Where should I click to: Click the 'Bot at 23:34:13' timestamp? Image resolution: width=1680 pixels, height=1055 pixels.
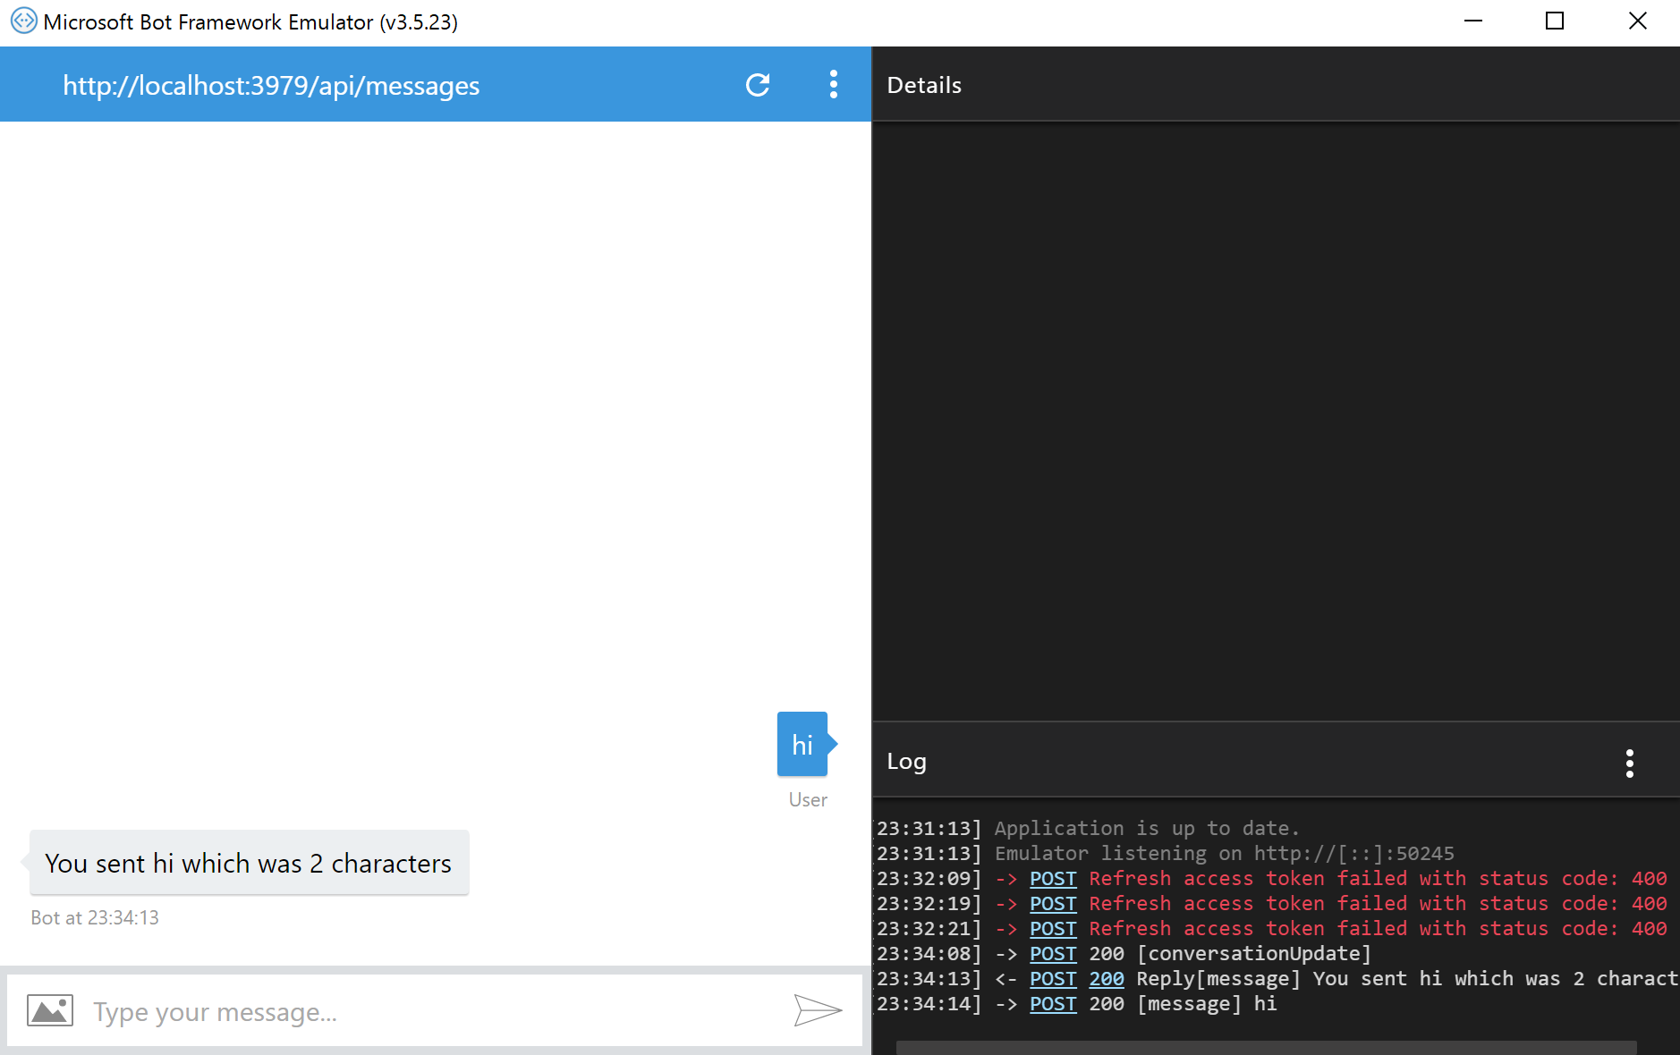95,917
